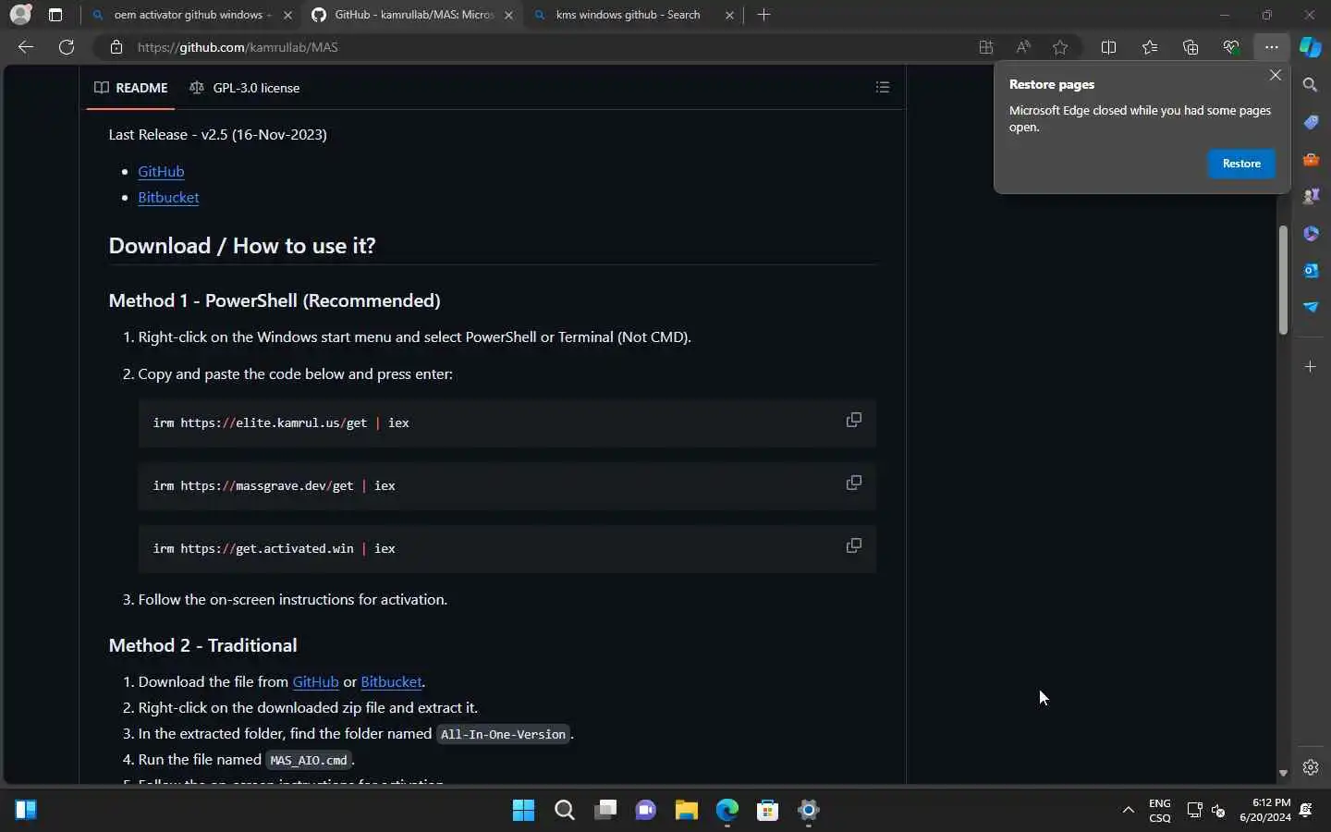Viewport: 1331px width, 832px height.
Task: Open the app available icon in address bar
Action: (x=986, y=47)
